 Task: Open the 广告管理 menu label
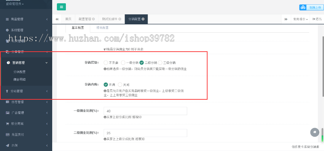[x=18, y=113]
